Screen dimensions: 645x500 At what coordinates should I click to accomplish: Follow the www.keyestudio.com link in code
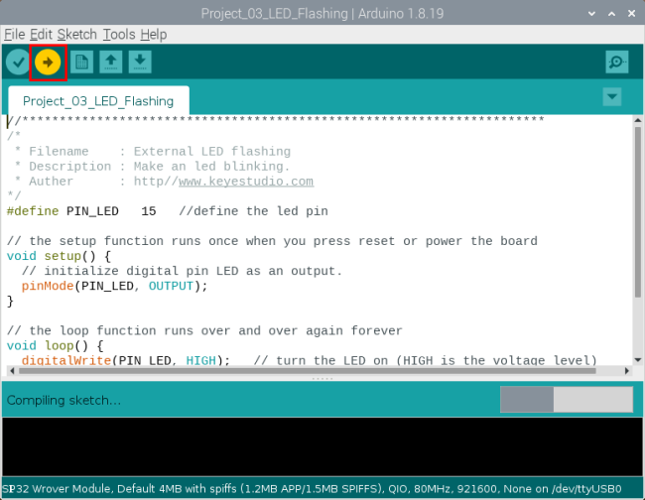[246, 182]
